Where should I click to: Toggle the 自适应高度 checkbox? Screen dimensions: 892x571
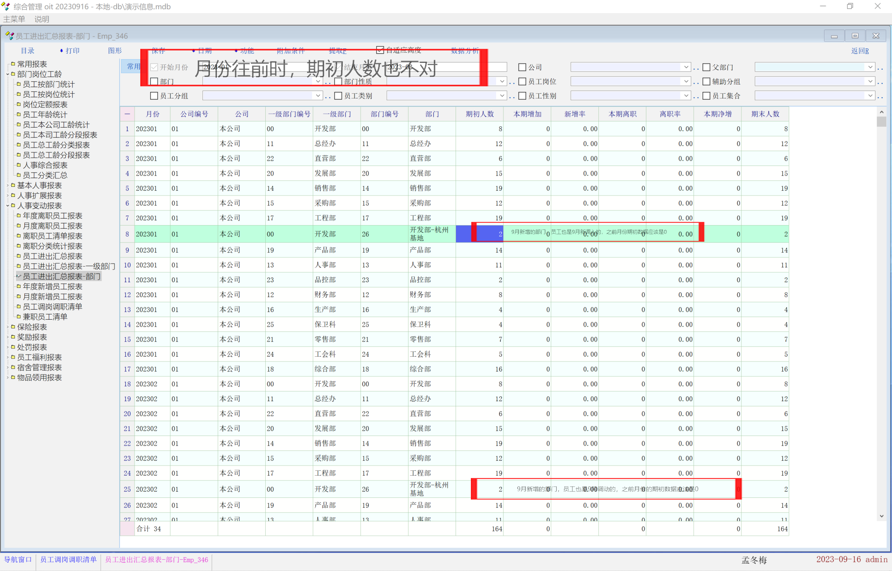pyautogui.click(x=380, y=50)
